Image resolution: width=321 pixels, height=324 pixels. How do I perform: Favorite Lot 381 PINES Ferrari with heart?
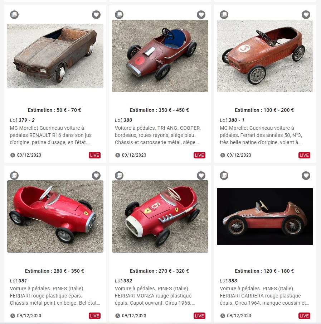tap(96, 176)
